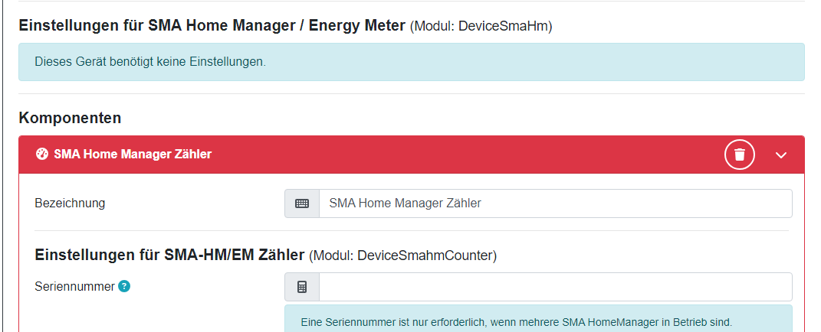
Task: Open the Seriennummer help tooltip icon
Action: (x=124, y=286)
